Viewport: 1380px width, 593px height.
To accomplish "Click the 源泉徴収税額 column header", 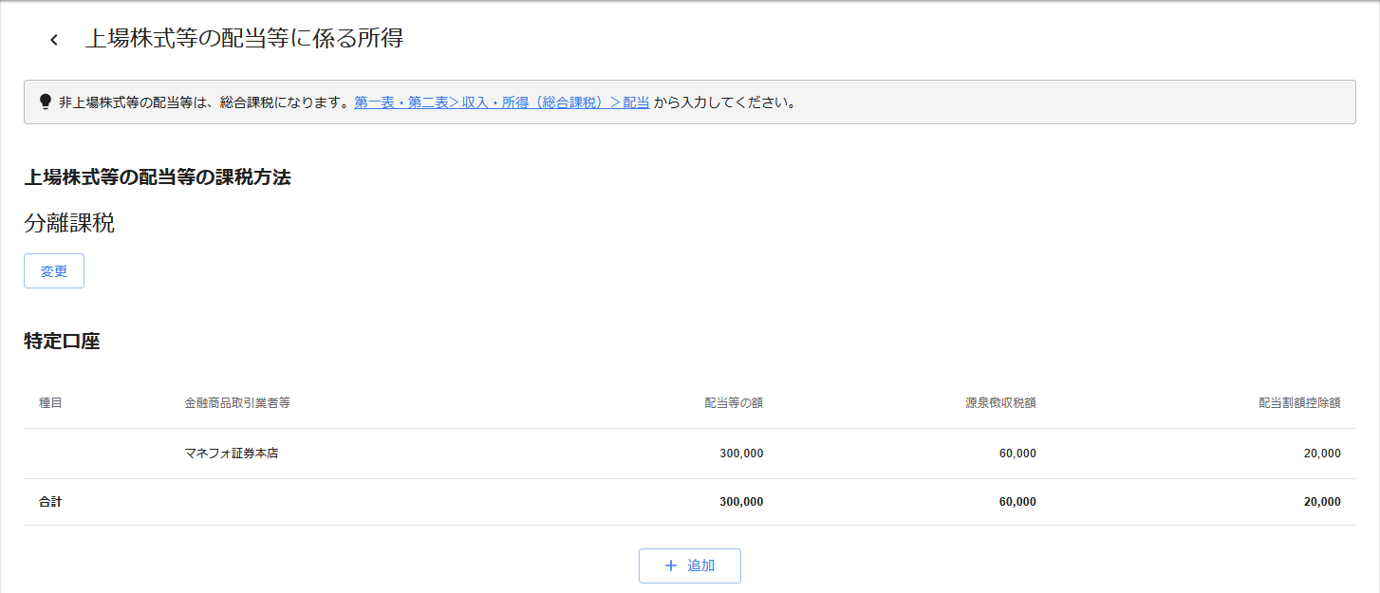I will (1000, 402).
